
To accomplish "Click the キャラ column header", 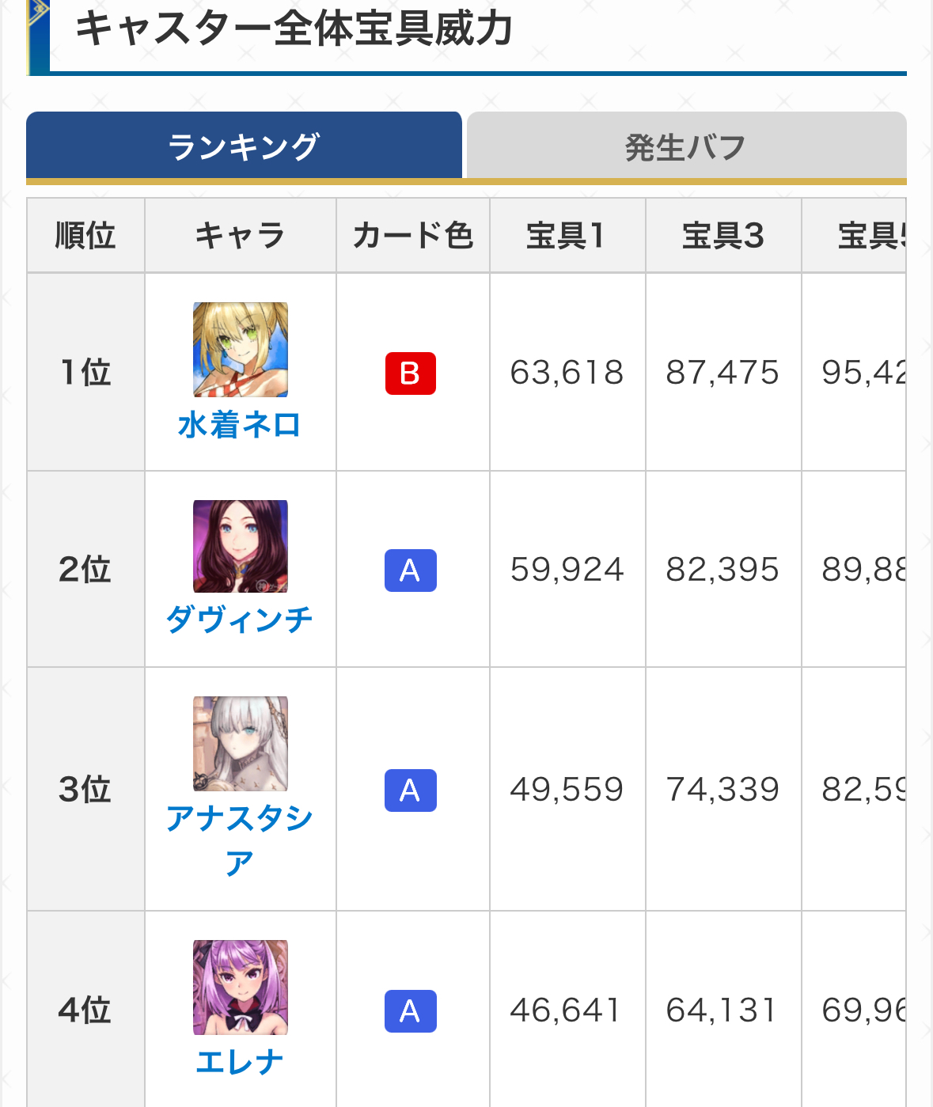I will point(240,236).
